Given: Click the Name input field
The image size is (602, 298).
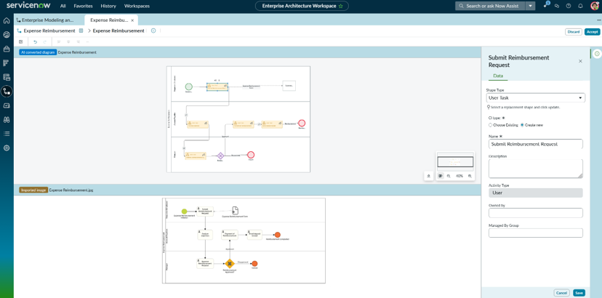Looking at the screenshot, I should pyautogui.click(x=536, y=144).
